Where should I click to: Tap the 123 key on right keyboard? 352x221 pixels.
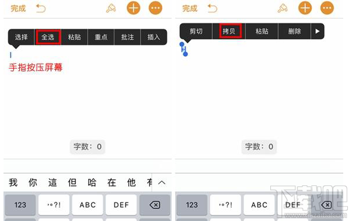click(191, 205)
